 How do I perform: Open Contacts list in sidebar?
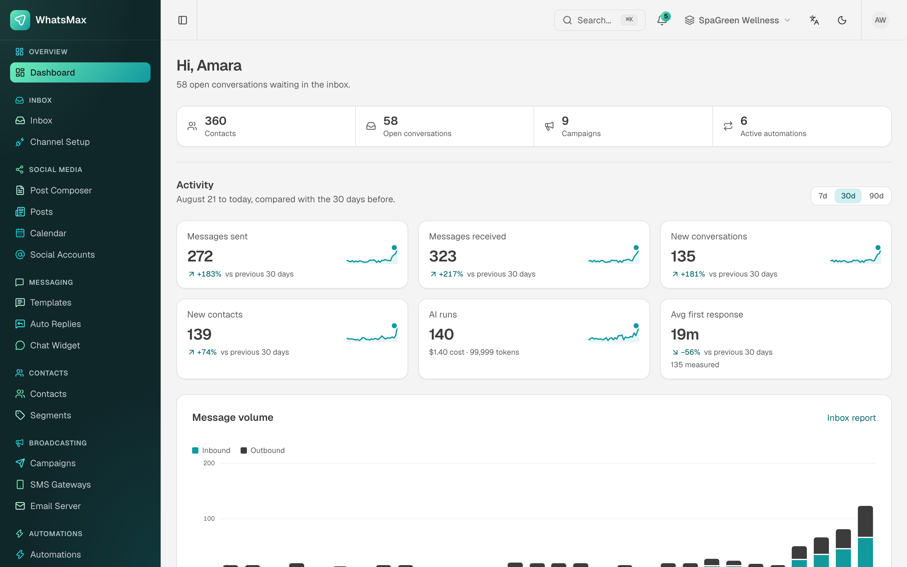click(80, 393)
